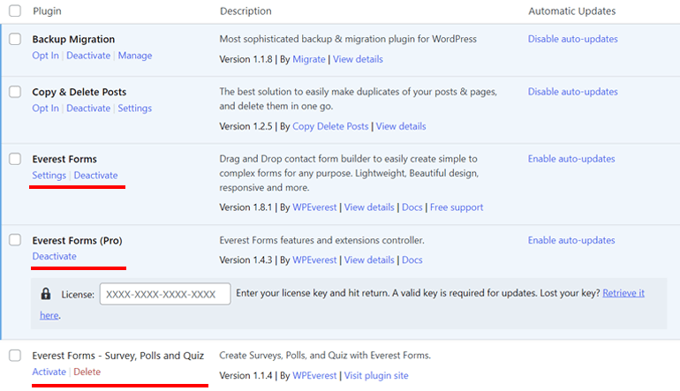
Task: Tick the Everest Forms plugin checkbox
Action: 15,159
